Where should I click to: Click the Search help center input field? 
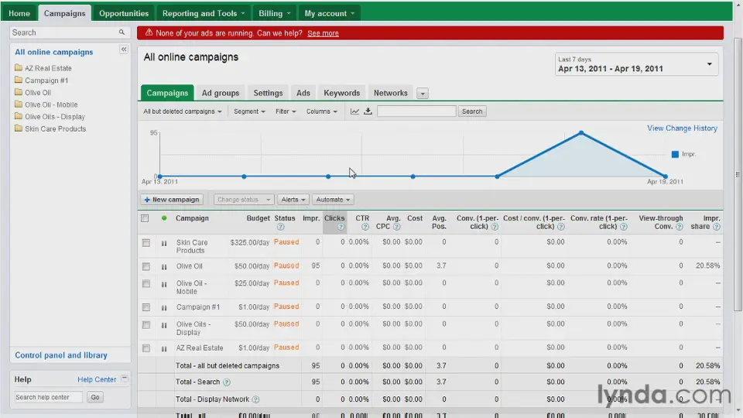point(48,397)
